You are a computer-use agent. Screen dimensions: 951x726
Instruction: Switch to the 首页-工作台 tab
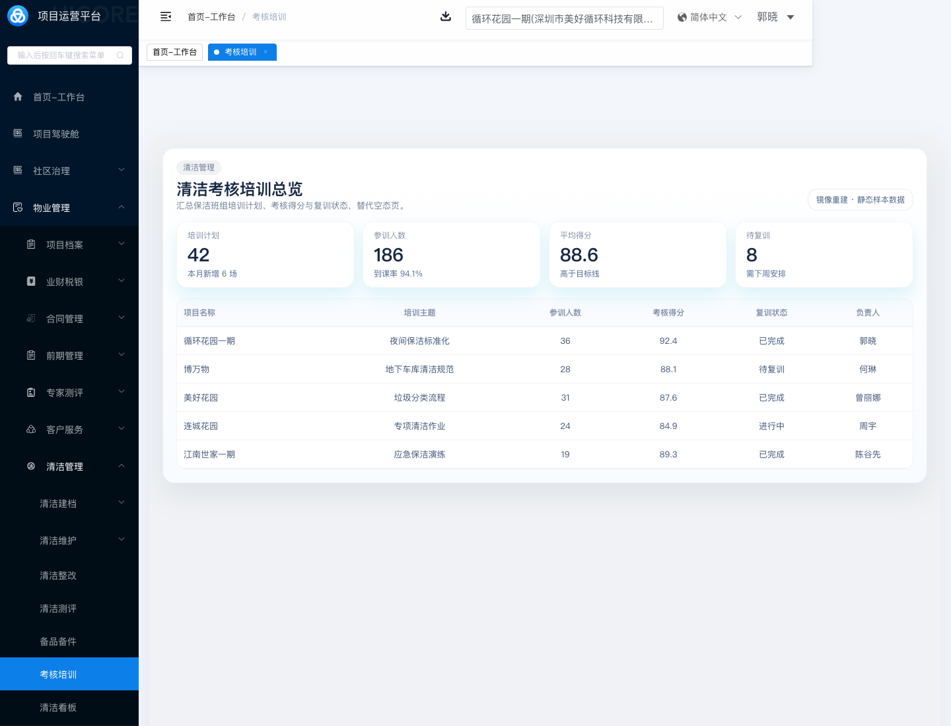[x=174, y=52]
